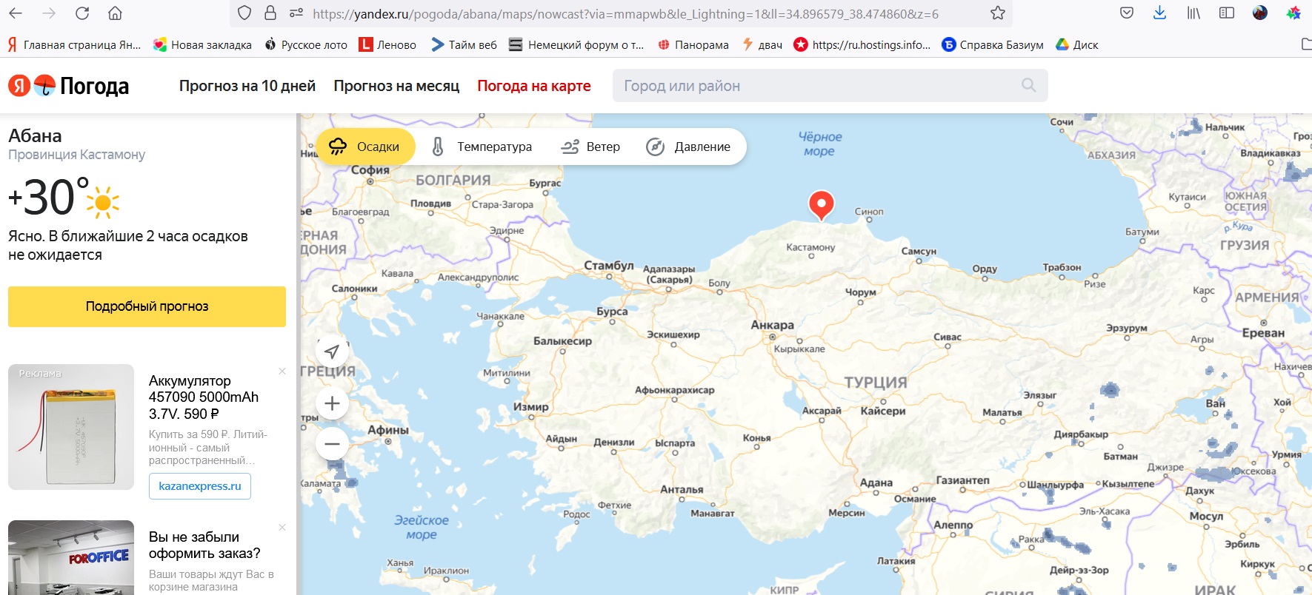Open the Русское лото bookmark

click(x=306, y=45)
